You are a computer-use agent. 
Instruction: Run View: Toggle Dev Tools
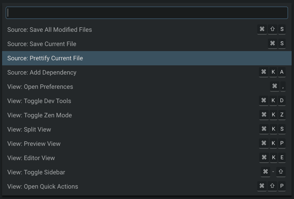click(39, 101)
